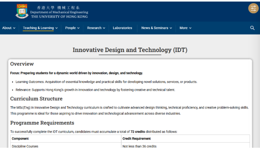
Task: Click Department of Mechanical Engineering title link
Action: coord(59,12)
